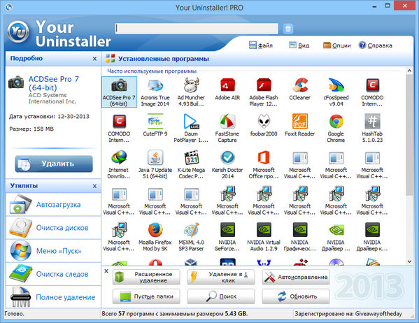This screenshot has height=323, width=419.
Task: Select the foobar2000 program icon
Action: coord(264,125)
